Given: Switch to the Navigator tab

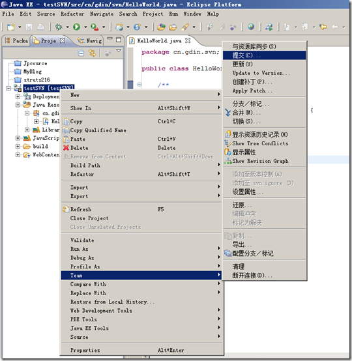Looking at the screenshot, I should coord(89,41).
